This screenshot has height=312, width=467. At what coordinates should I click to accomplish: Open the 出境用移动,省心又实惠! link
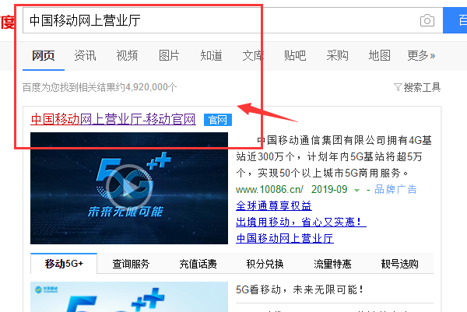point(300,222)
